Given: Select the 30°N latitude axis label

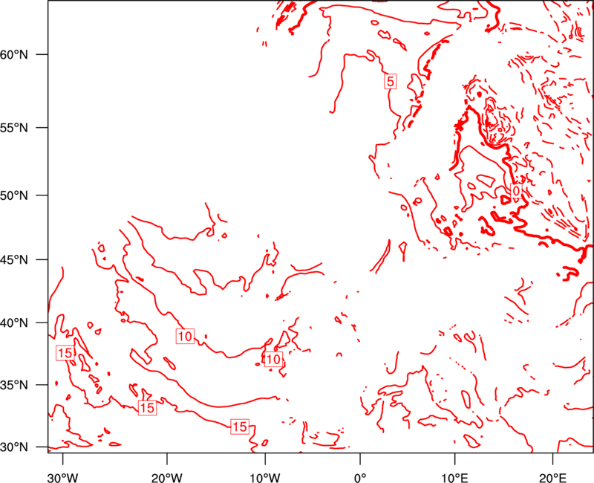Looking at the screenshot, I should (14, 447).
